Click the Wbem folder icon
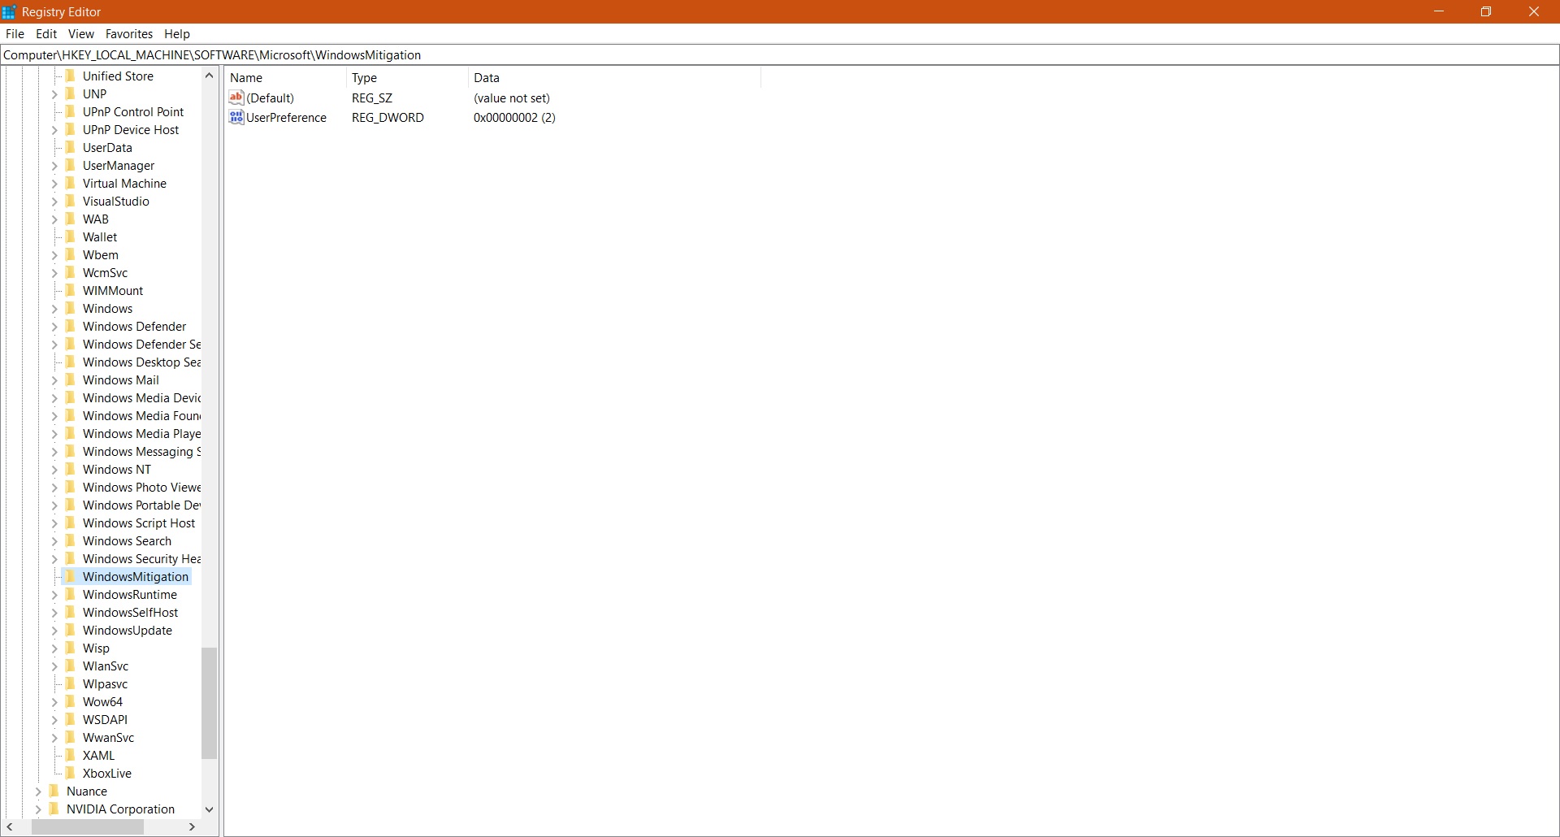This screenshot has width=1560, height=837. [x=70, y=255]
